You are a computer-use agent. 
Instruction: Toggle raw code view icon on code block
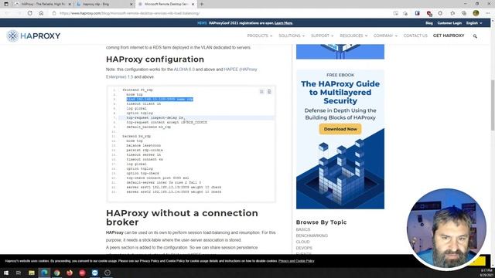tap(261, 91)
